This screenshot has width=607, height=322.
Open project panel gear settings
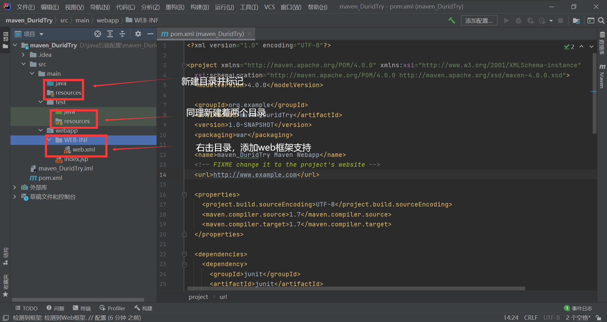point(138,34)
